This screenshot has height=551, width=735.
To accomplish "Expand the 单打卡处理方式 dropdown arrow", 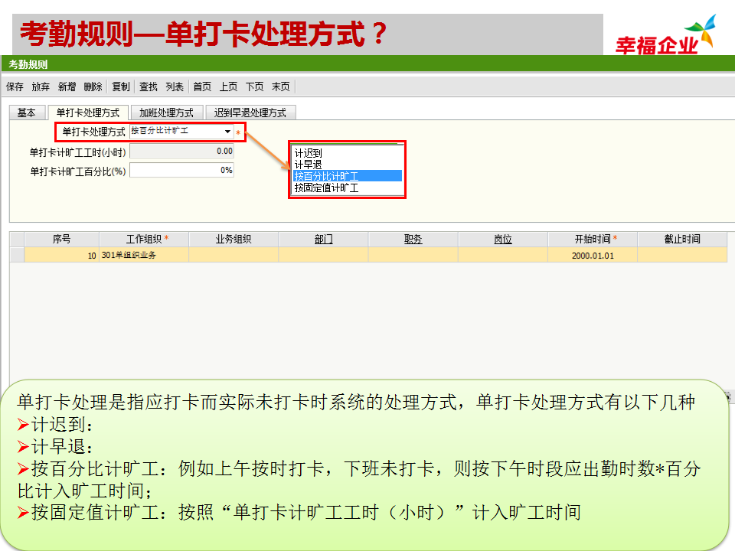I will click(x=227, y=132).
